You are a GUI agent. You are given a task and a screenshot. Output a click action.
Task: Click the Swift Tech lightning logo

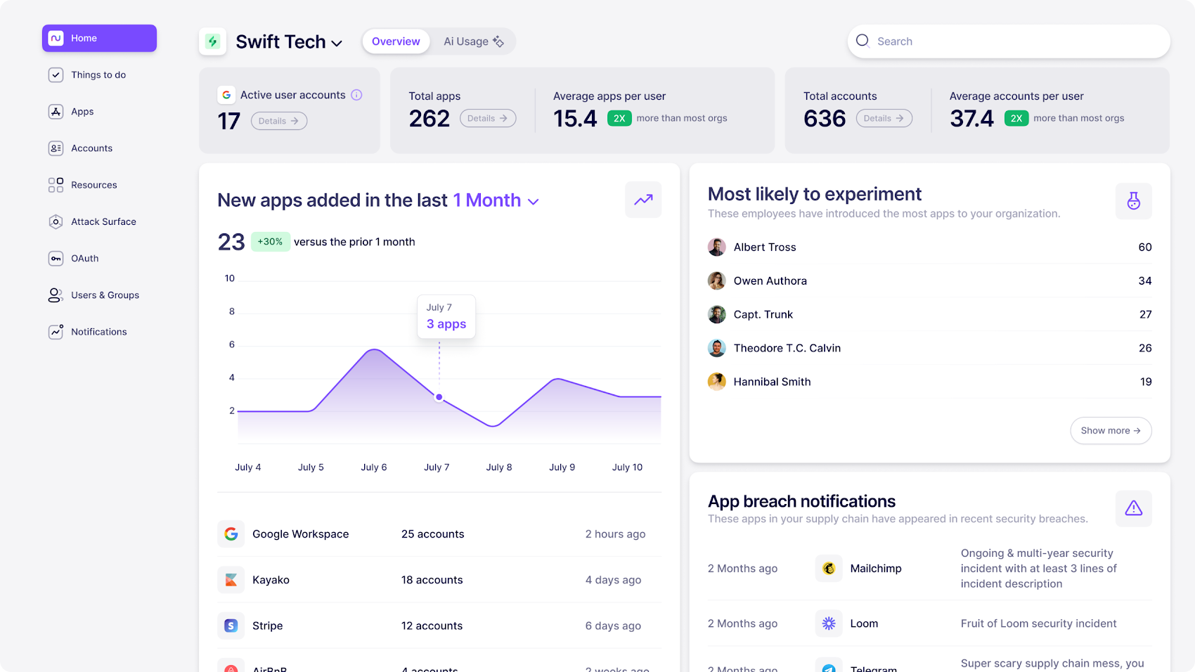(x=212, y=42)
